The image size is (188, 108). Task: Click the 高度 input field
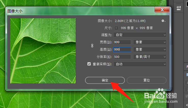122,49
